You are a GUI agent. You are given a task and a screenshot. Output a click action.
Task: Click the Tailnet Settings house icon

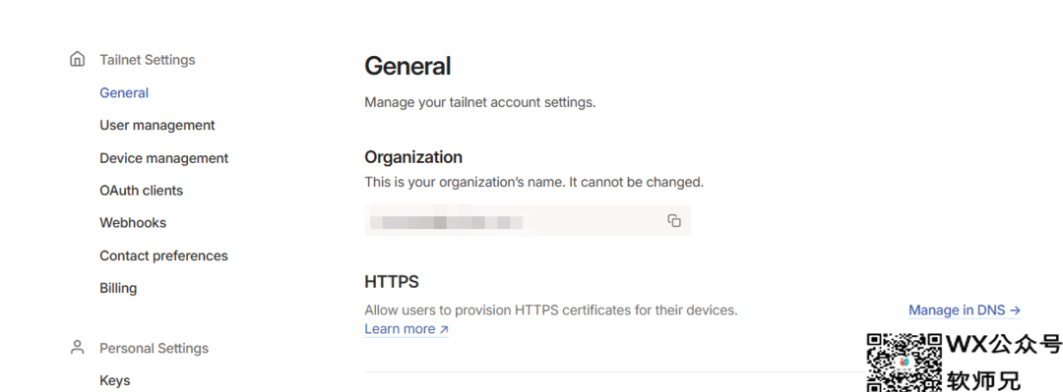point(78,59)
